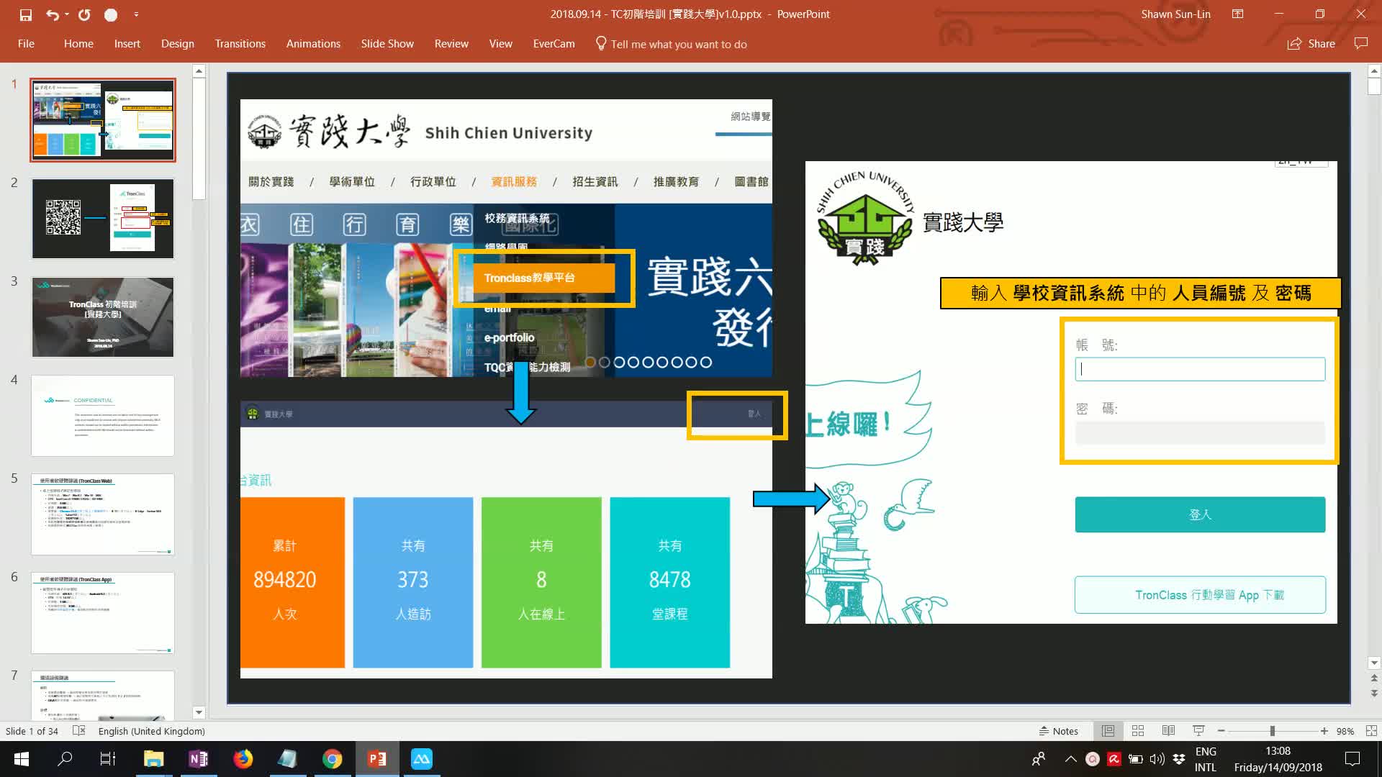Start Slide Show from status bar icon
The height and width of the screenshot is (777, 1382).
click(x=1198, y=731)
